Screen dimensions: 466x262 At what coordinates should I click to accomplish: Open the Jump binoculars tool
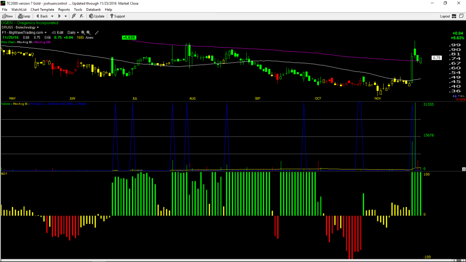[x=24, y=16]
